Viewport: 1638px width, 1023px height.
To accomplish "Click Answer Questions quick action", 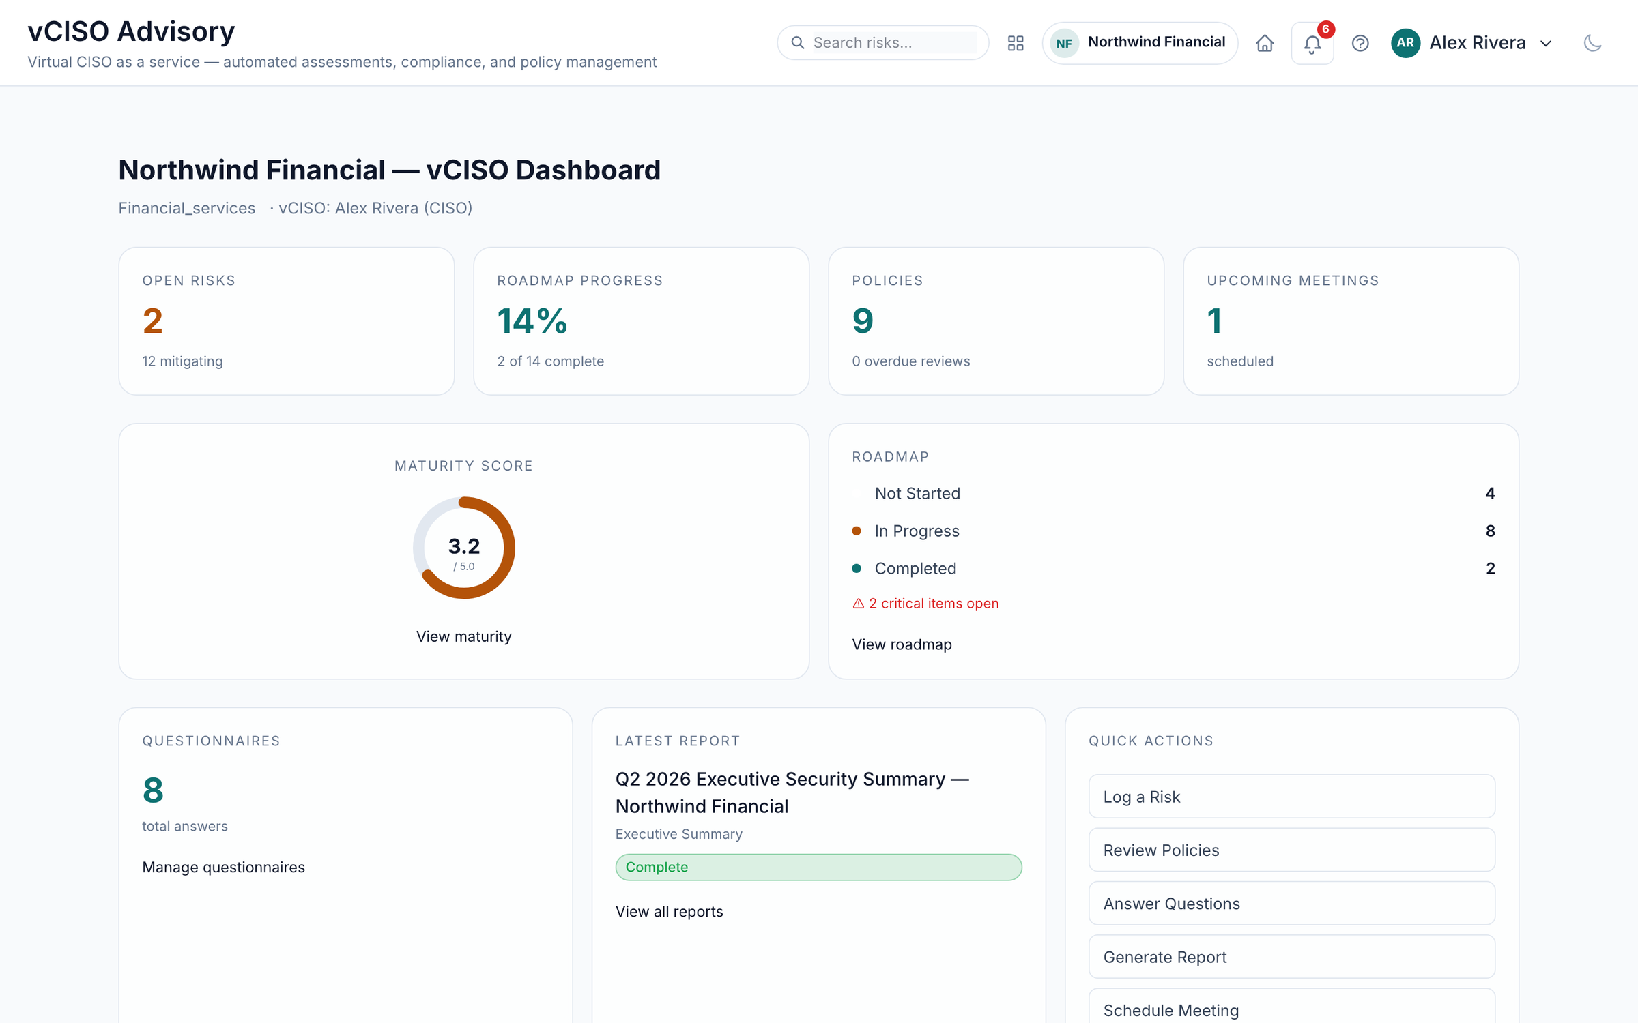I will click(1291, 904).
